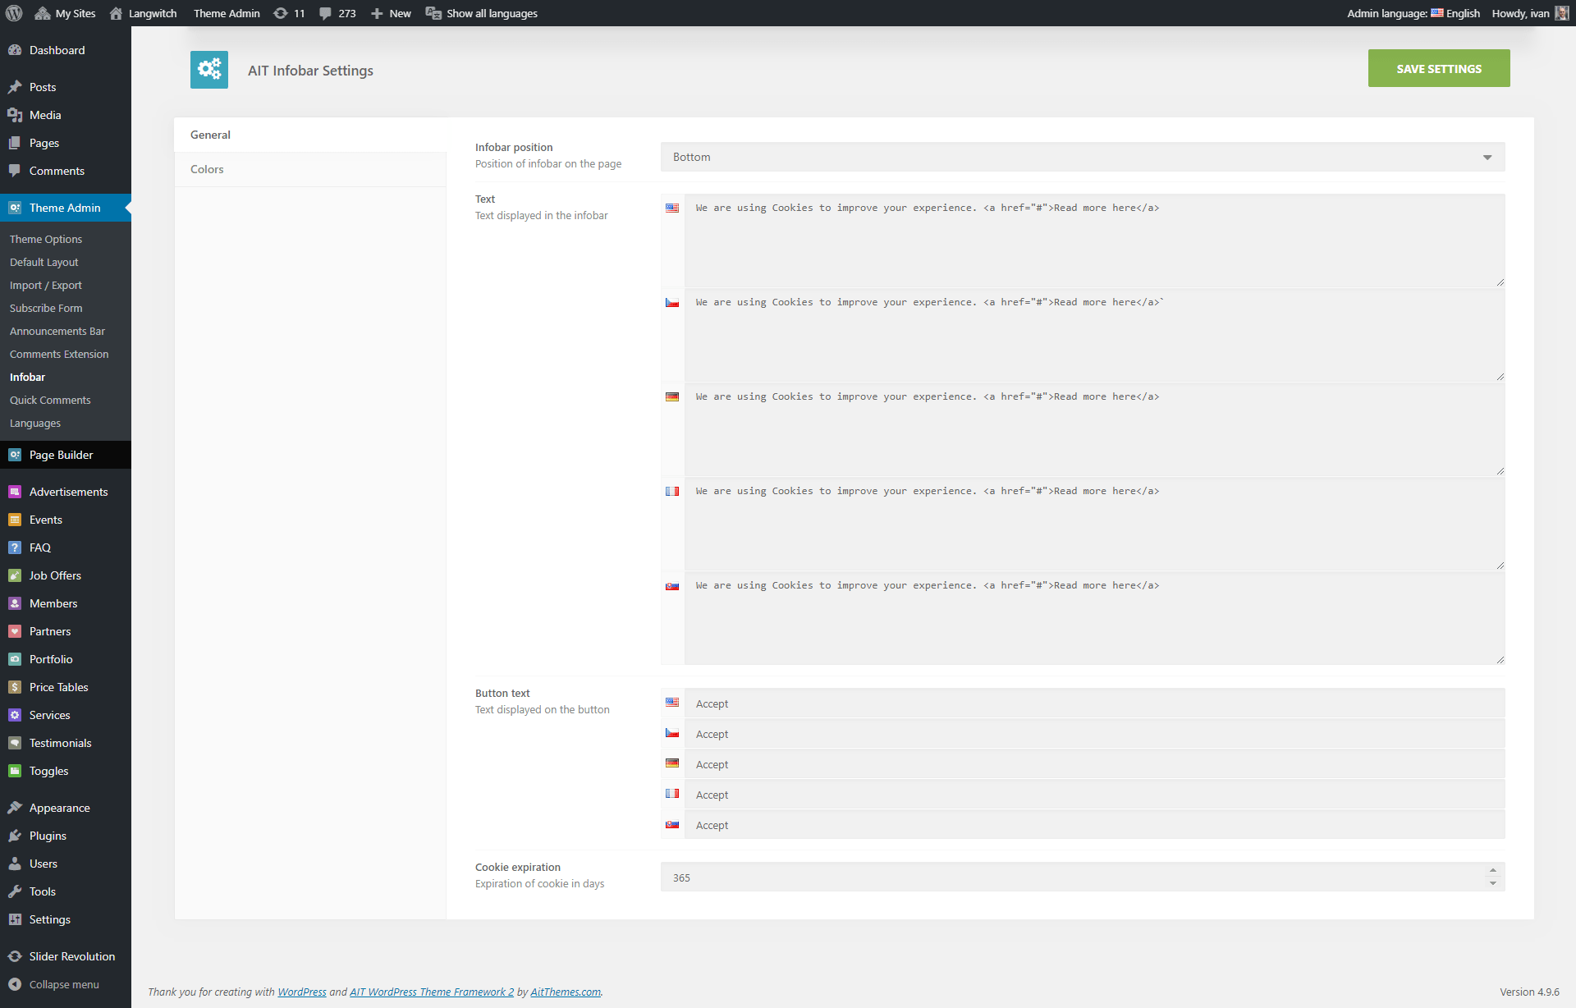The image size is (1576, 1008).
Task: Open Appearance from the sidebar
Action: [x=66, y=808]
